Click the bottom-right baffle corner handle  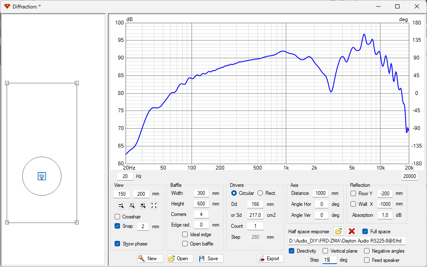[x=77, y=222]
